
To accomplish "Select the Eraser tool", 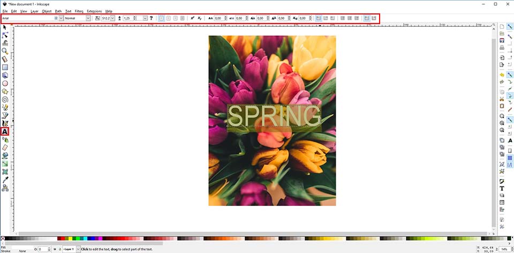I will coord(5,147).
